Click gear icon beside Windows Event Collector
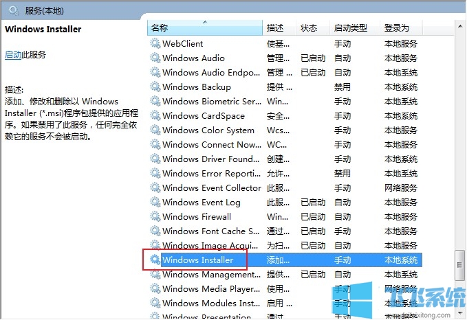 pyautogui.click(x=155, y=187)
